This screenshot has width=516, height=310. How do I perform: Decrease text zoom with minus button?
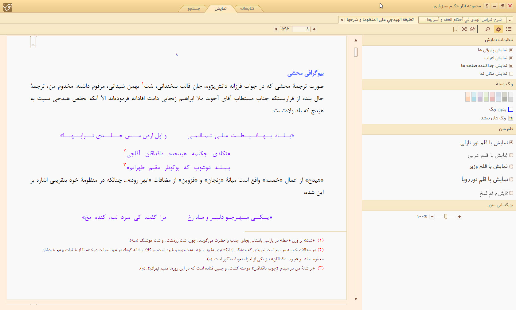point(432,217)
